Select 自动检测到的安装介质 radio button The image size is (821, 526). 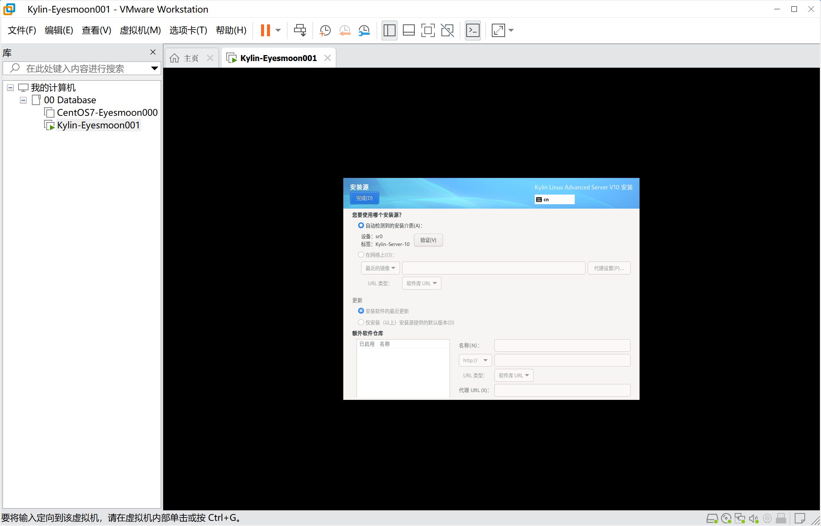(x=361, y=225)
